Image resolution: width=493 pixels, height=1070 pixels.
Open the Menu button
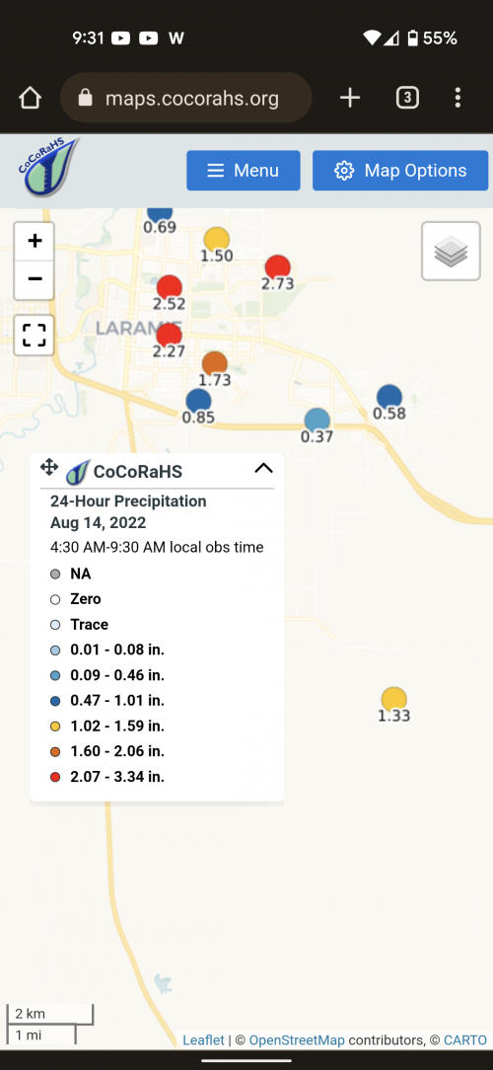click(x=244, y=171)
